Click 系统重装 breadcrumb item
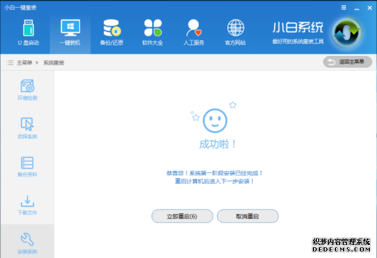Image resolution: width=377 pixels, height=258 pixels. [x=54, y=63]
